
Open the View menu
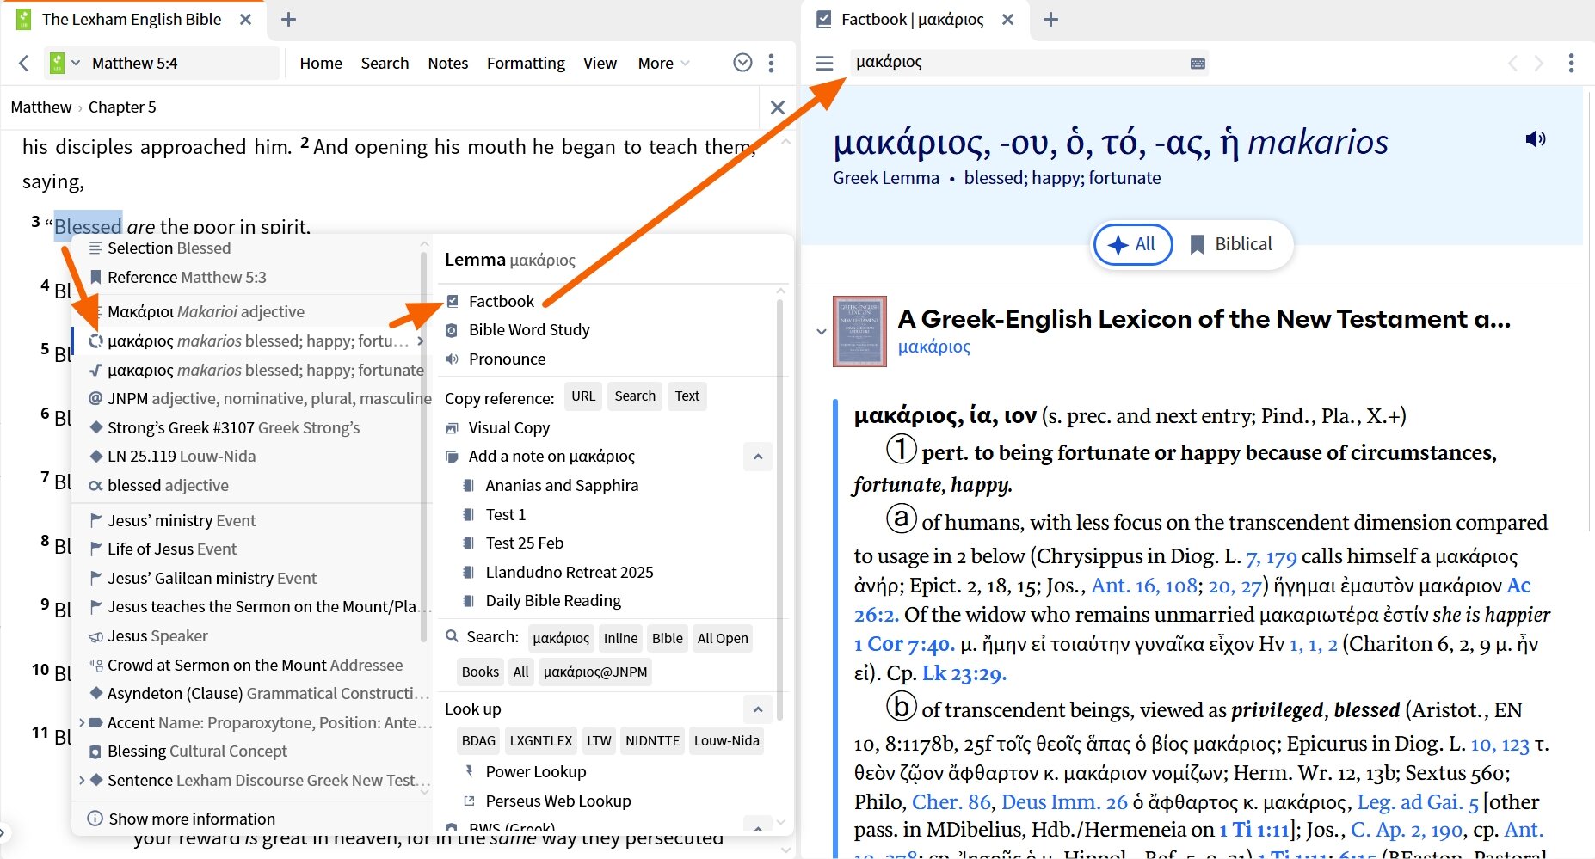(x=600, y=63)
